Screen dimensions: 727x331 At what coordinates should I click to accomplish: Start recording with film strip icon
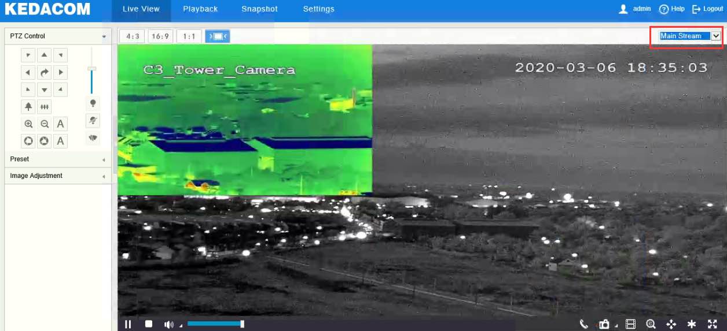click(x=630, y=325)
